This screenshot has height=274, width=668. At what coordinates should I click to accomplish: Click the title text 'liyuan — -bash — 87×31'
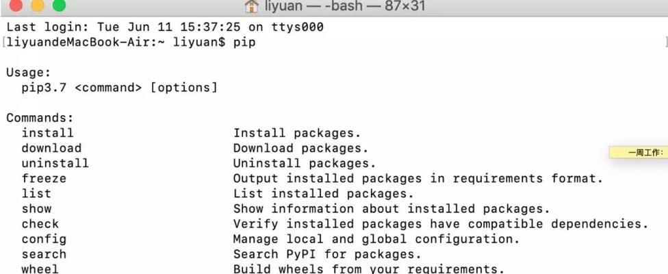pos(345,6)
